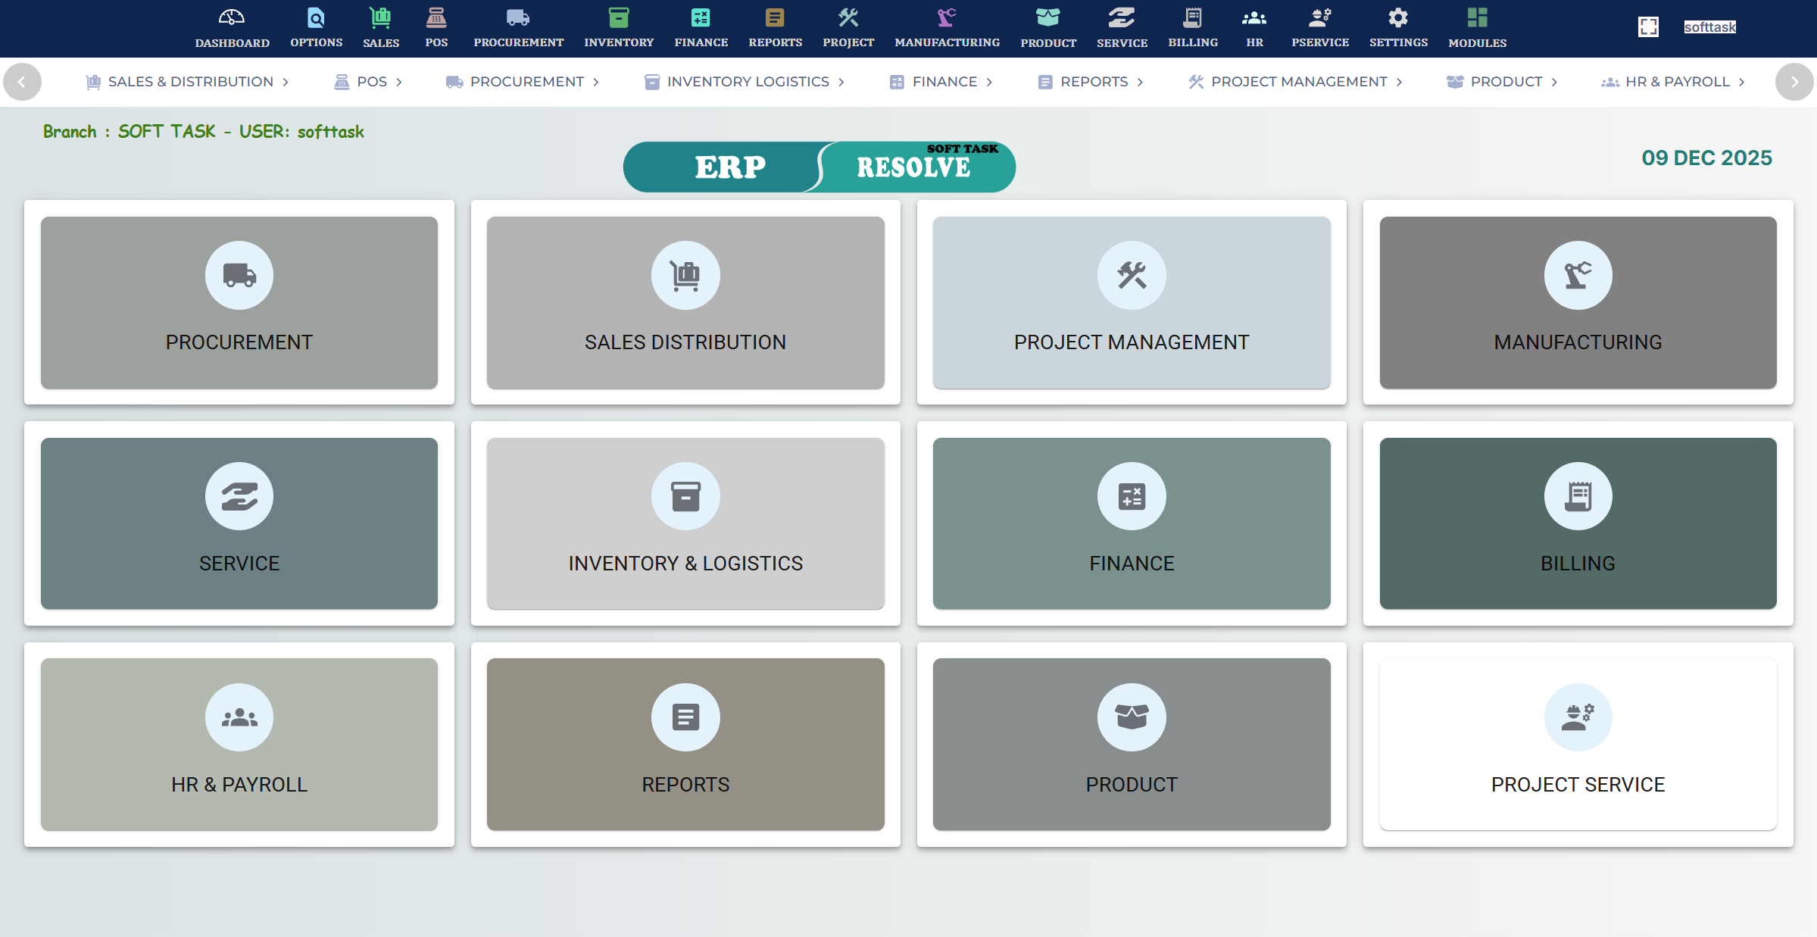This screenshot has height=937, width=1817.
Task: Open Project Management menu in secondary bar
Action: coord(1296,82)
